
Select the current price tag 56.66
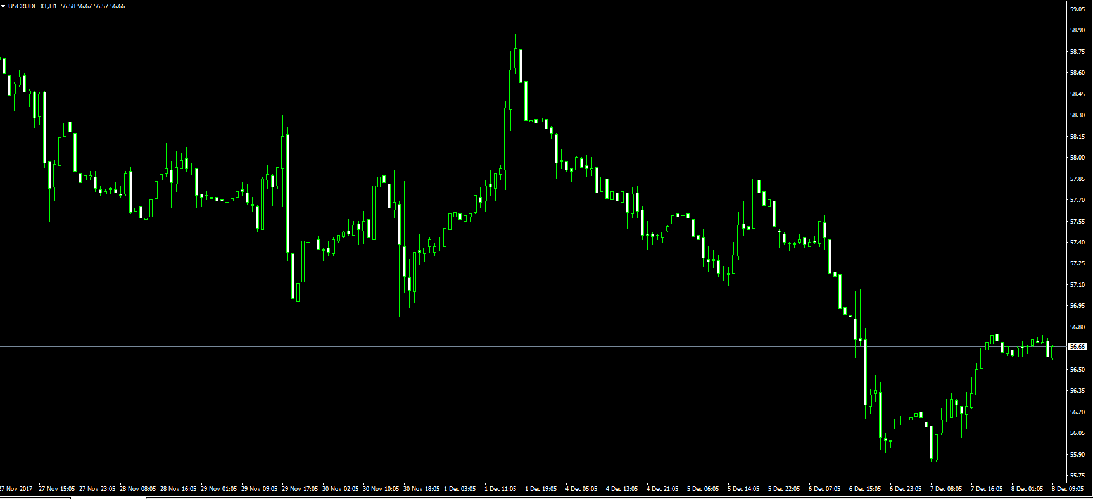(1077, 347)
